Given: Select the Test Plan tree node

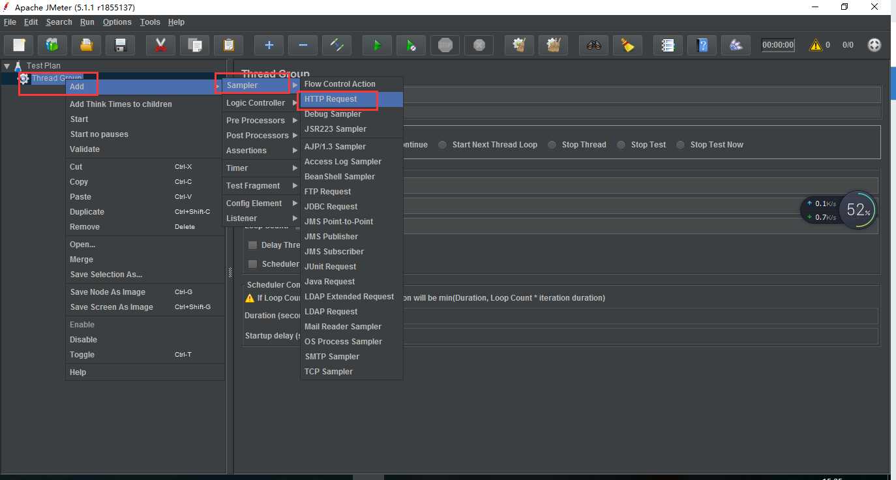Looking at the screenshot, I should [43, 66].
